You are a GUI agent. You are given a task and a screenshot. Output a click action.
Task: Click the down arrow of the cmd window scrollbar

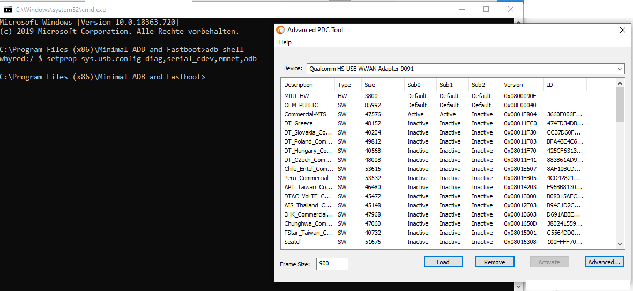[x=519, y=286]
